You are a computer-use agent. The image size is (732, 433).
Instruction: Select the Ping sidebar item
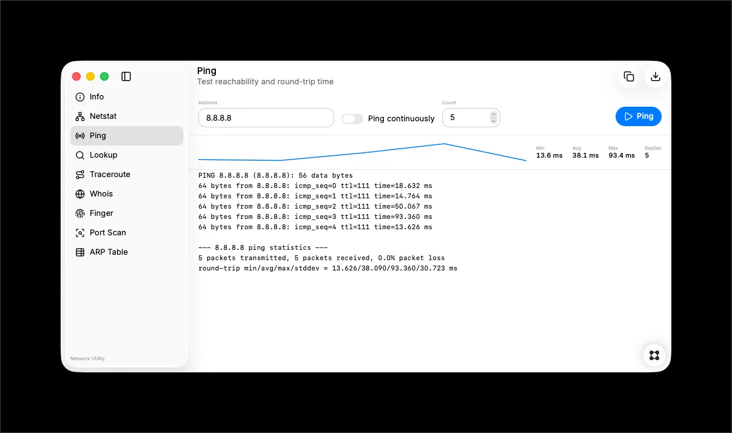pos(127,136)
